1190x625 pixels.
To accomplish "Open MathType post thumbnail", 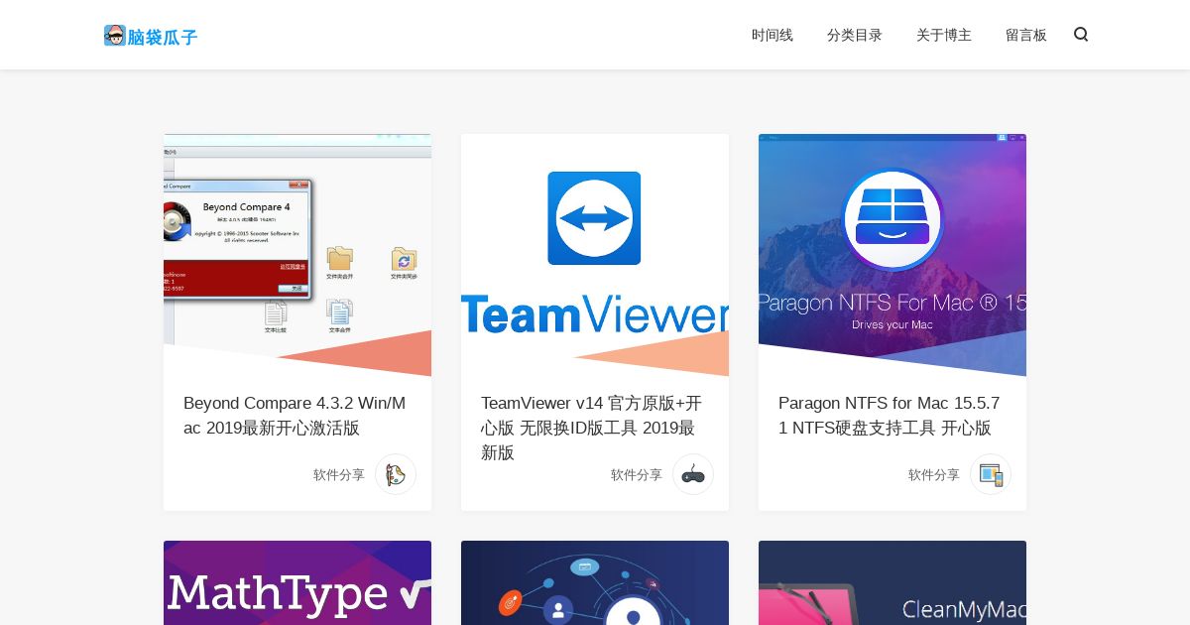I will [x=297, y=582].
